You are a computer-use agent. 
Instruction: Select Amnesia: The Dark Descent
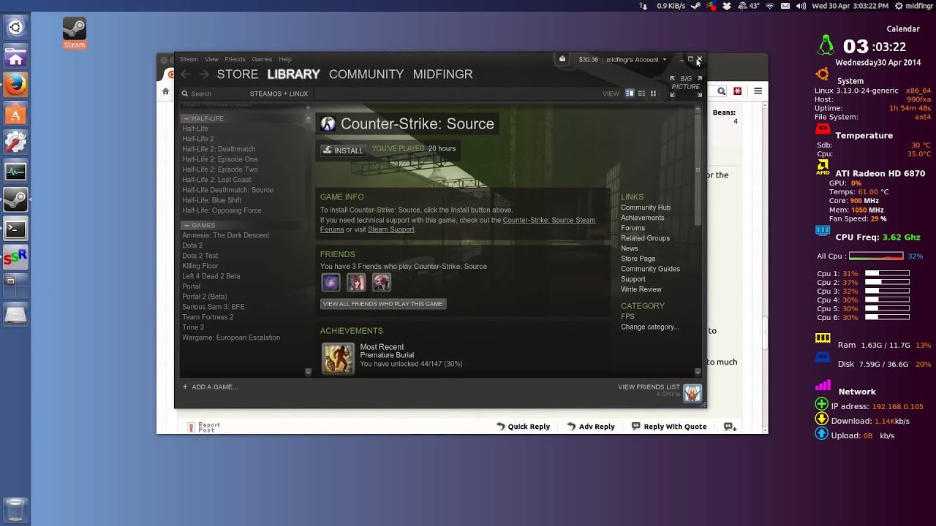225,235
